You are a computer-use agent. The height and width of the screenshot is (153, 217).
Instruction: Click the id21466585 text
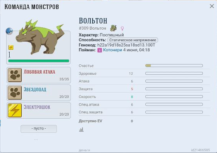200,150
